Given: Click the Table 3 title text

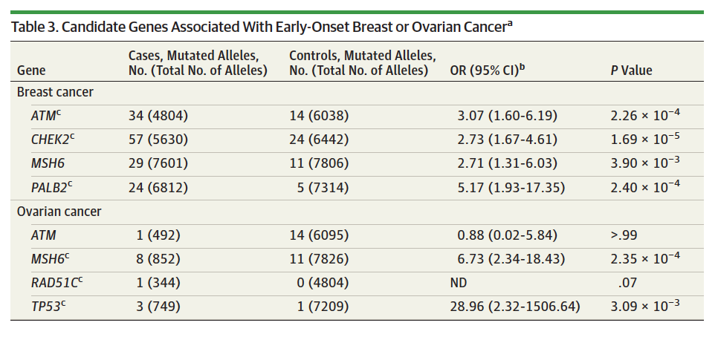Looking at the screenshot, I should click(x=260, y=27).
